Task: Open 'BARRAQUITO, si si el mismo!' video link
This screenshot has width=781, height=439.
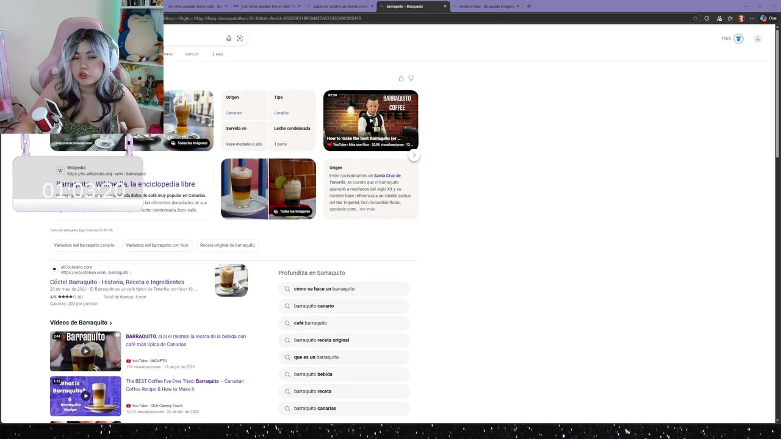Action: [186, 340]
